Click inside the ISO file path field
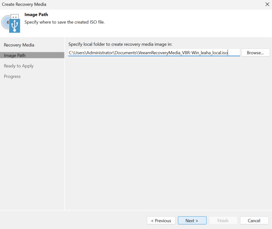Viewport: 272px width, 229px height. pos(154,53)
